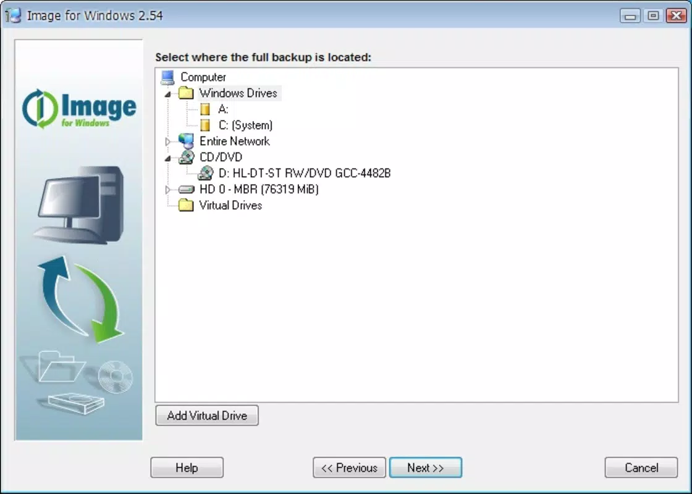
Task: Click the Add Virtual Drive button
Action: coord(207,416)
